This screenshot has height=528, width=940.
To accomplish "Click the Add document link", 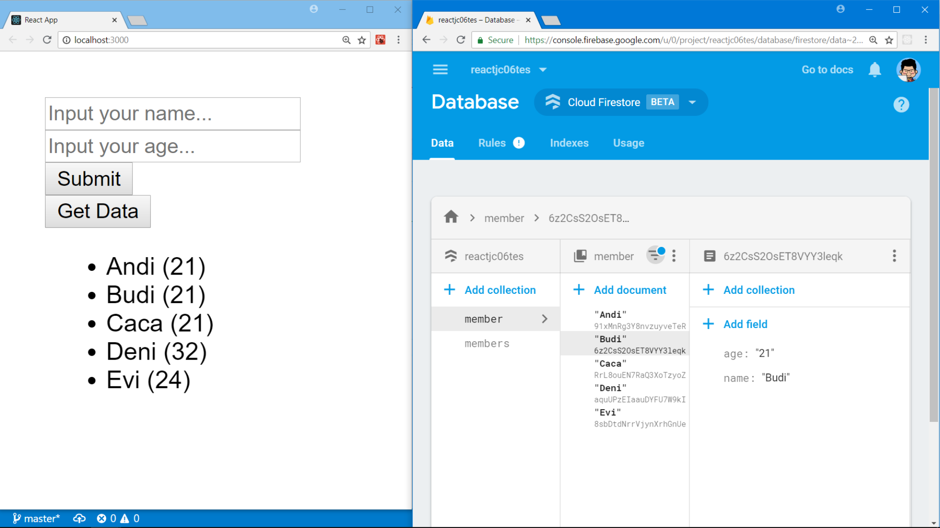I will click(629, 290).
